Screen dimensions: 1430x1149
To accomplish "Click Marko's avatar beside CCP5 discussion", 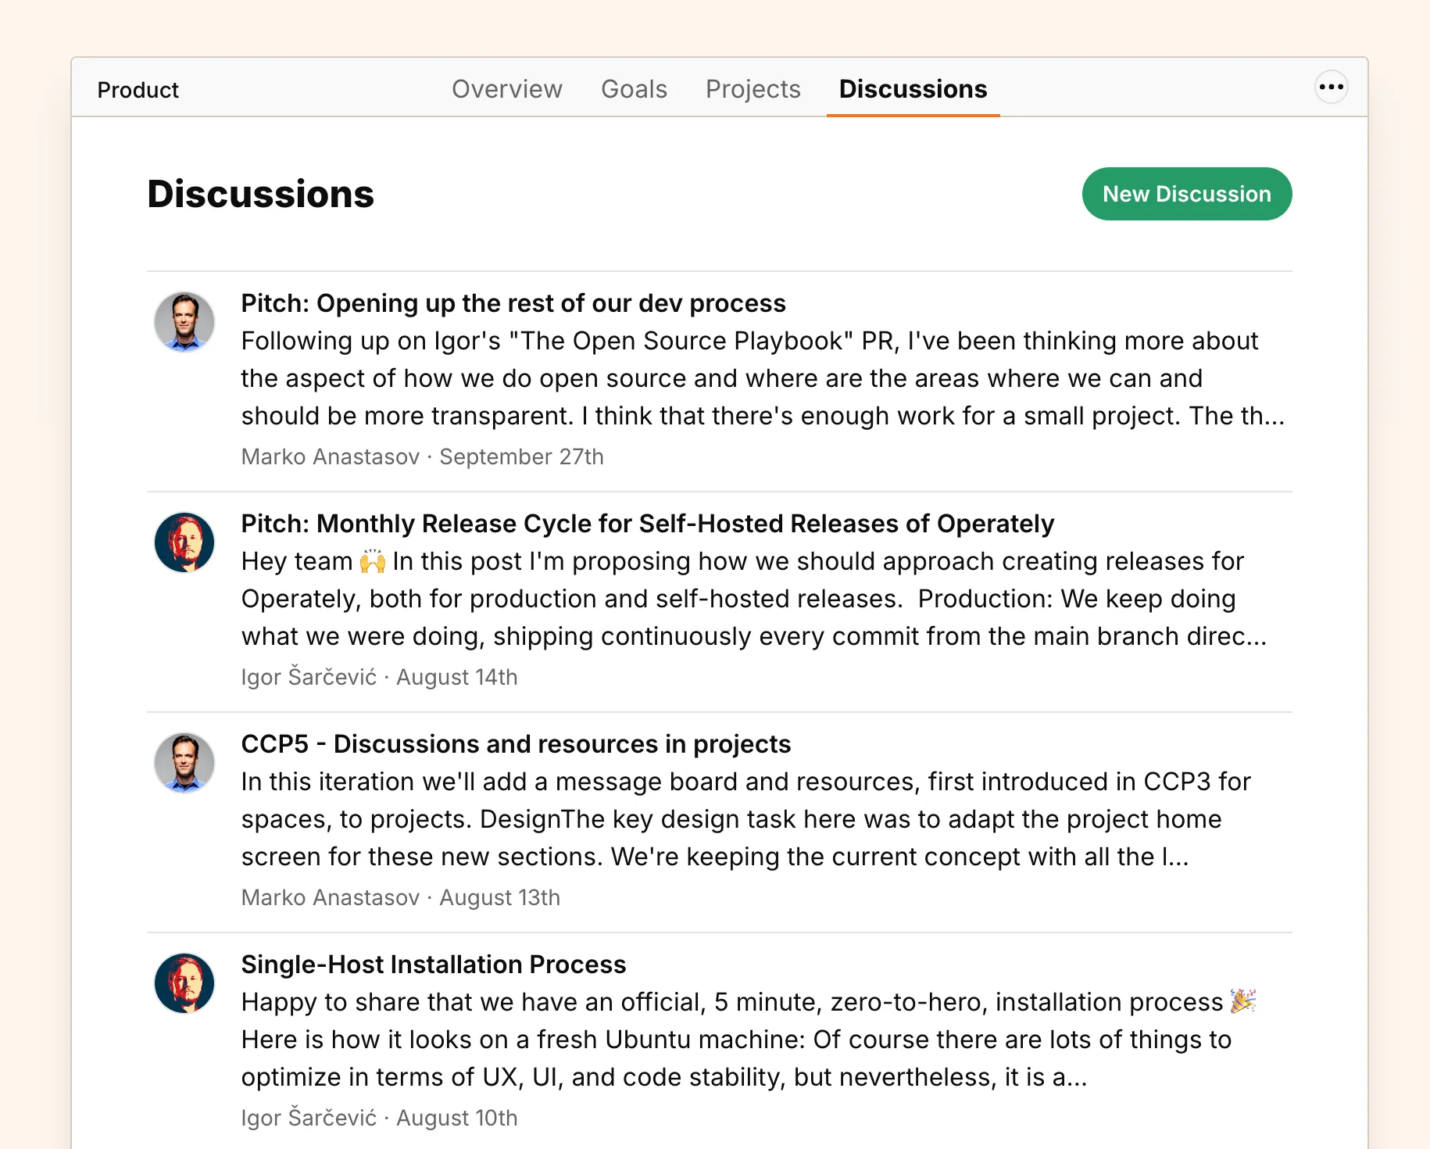I will click(184, 763).
